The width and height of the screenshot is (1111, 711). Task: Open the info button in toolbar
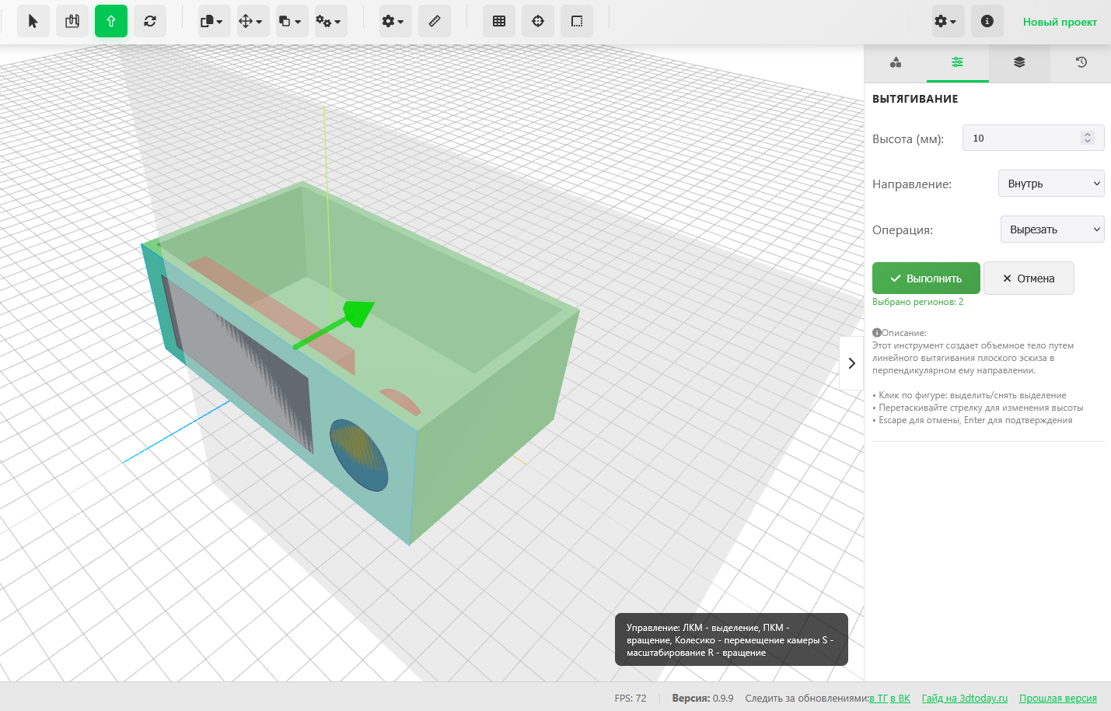click(x=987, y=21)
